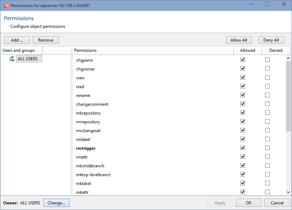The height and width of the screenshot is (210, 292).
Task: Maximize the Permissions window
Action: coord(267,4)
